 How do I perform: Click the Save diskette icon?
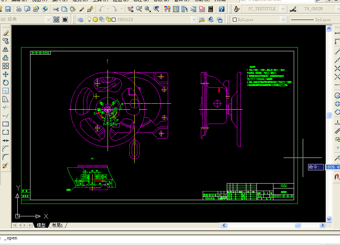pyautogui.click(x=8, y=9)
